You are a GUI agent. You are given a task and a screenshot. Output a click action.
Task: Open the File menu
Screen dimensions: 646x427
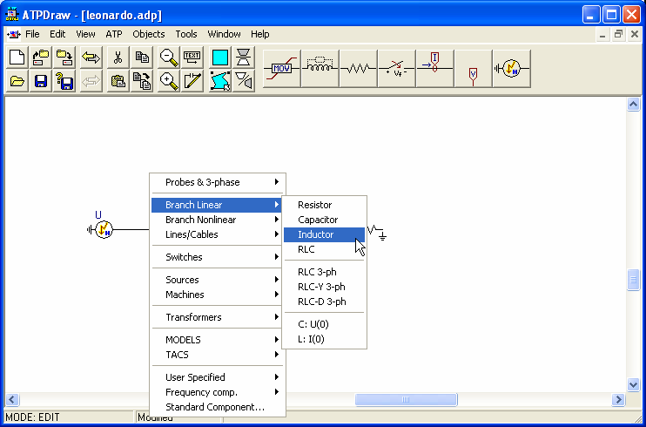(x=32, y=34)
